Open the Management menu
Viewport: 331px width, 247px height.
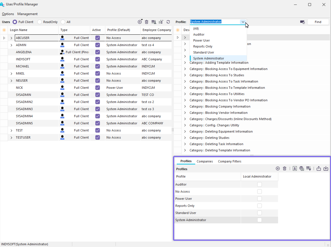coord(27,14)
